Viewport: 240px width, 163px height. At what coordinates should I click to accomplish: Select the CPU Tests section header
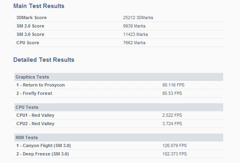[27, 107]
